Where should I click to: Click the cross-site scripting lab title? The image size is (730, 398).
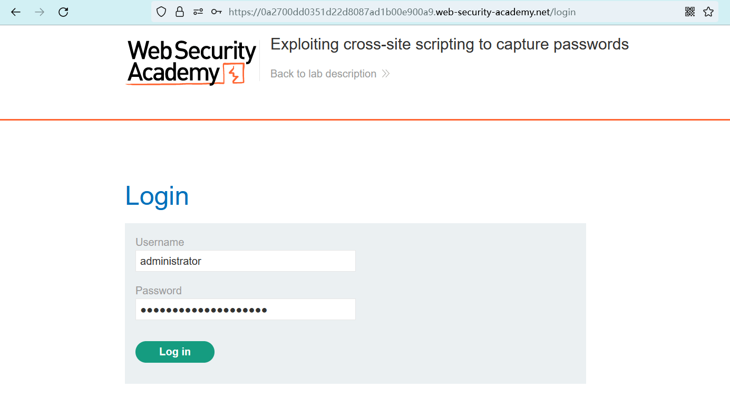click(x=449, y=44)
